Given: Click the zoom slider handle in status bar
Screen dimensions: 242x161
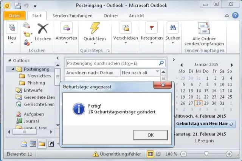Looking at the screenshot, I should tap(206, 153).
